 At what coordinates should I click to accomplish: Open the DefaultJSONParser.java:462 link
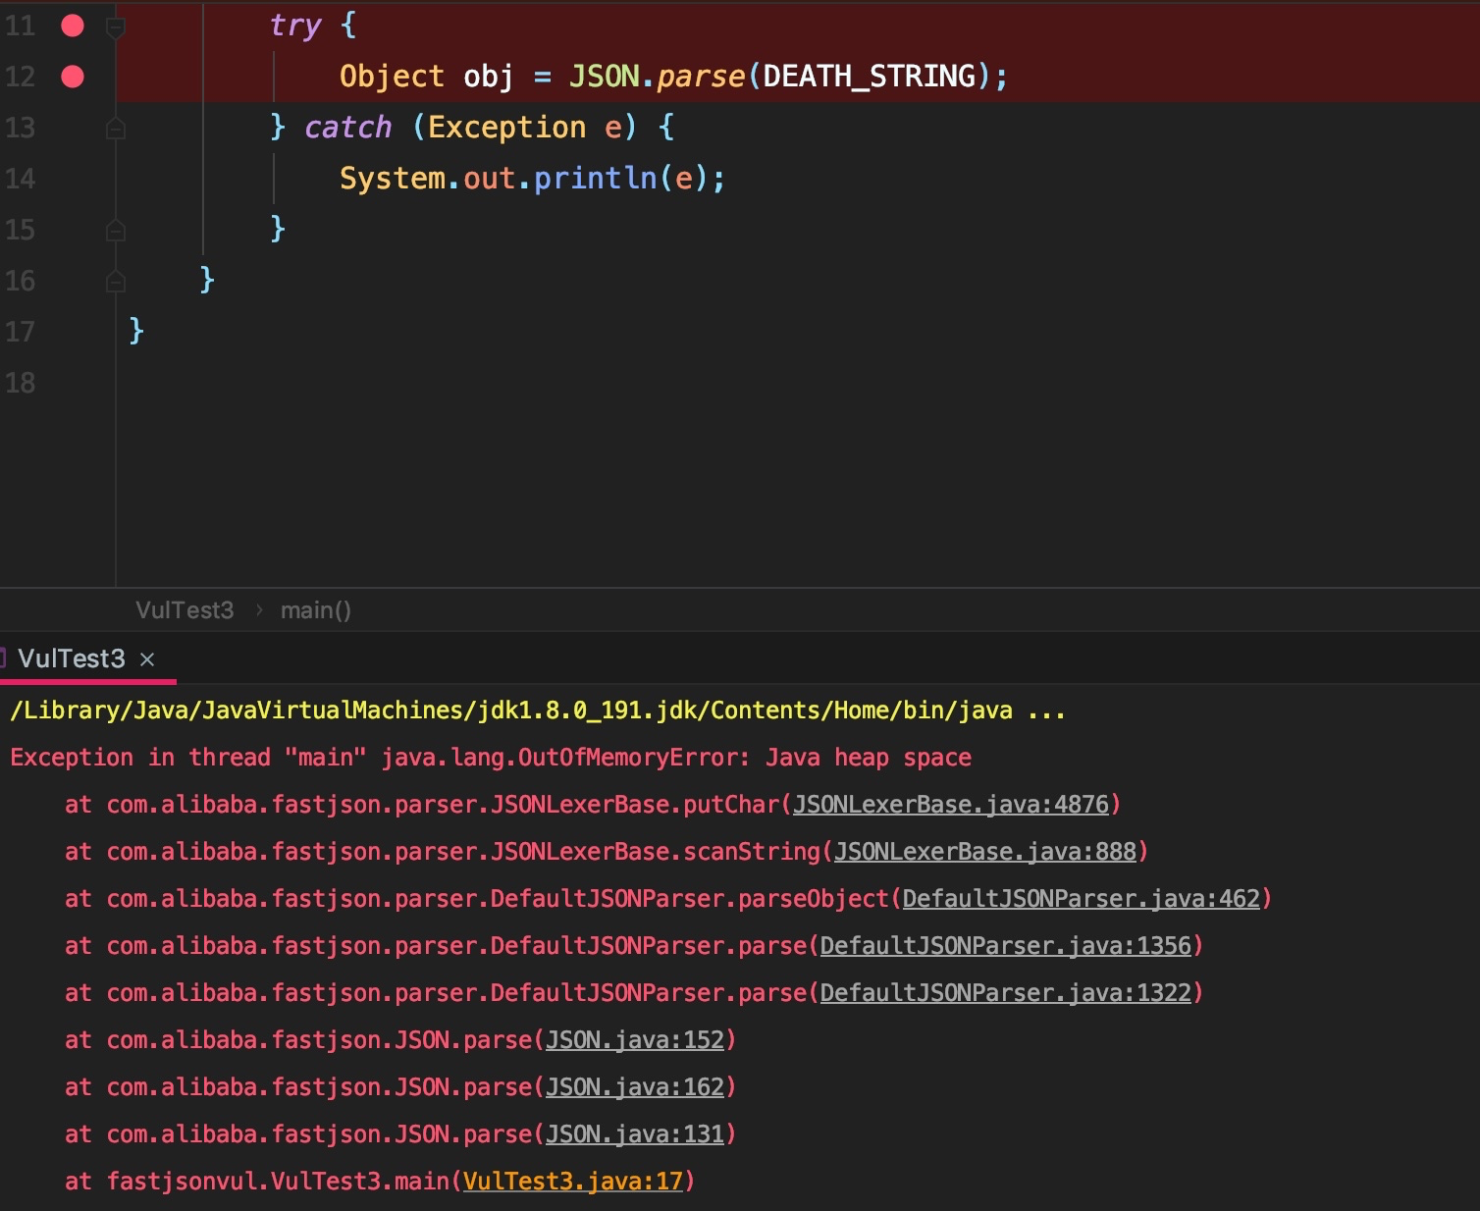point(1082,899)
